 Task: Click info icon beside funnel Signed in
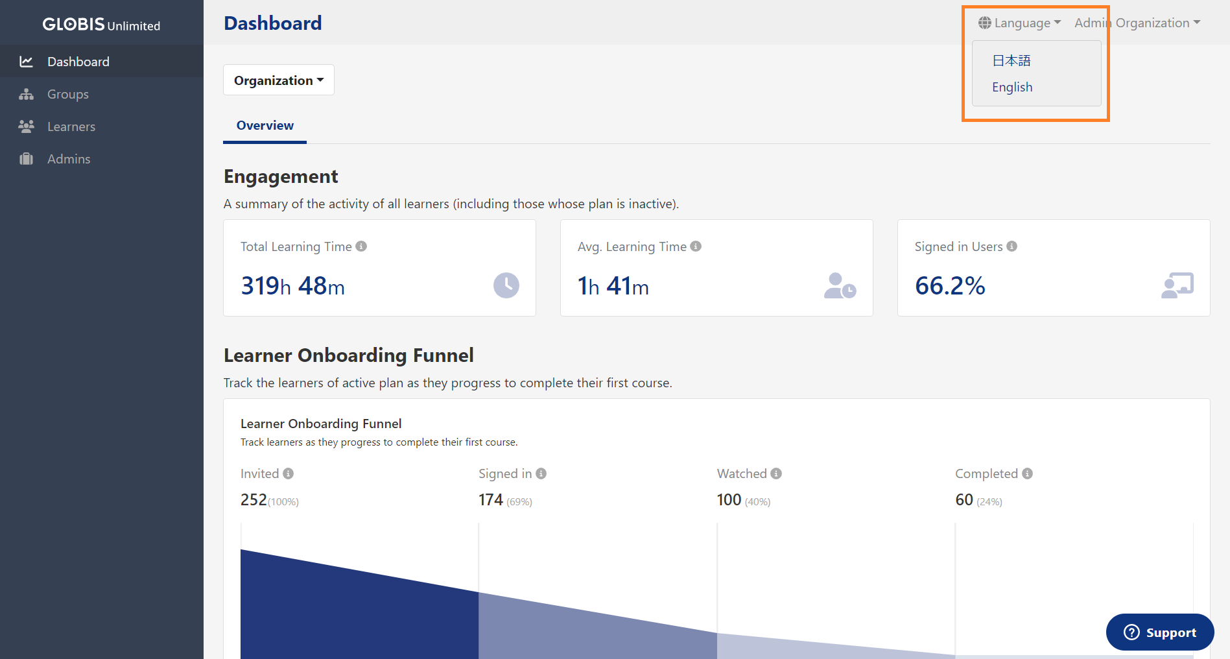[x=541, y=473]
